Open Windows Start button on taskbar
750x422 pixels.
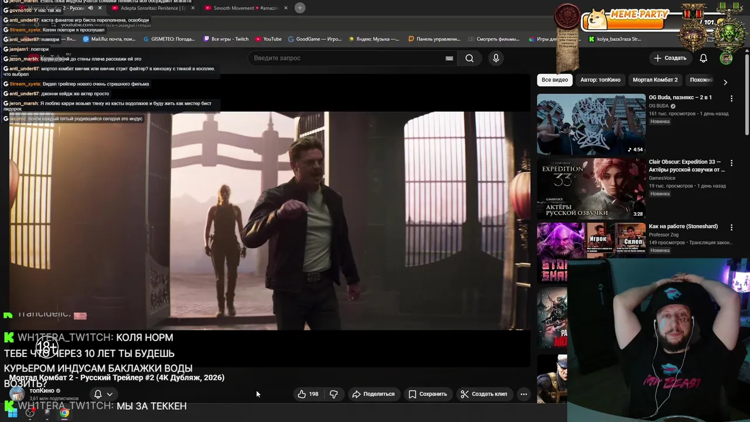pyautogui.click(x=12, y=413)
